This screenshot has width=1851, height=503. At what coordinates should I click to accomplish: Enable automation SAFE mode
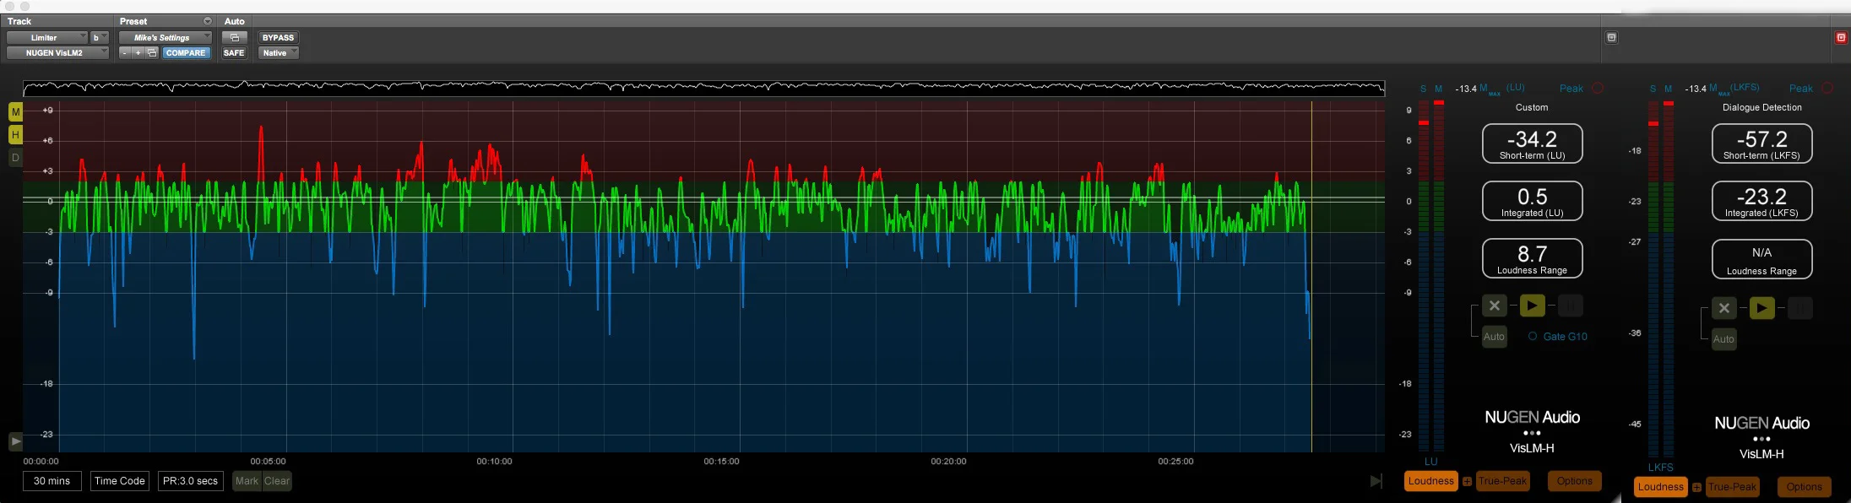coord(234,52)
